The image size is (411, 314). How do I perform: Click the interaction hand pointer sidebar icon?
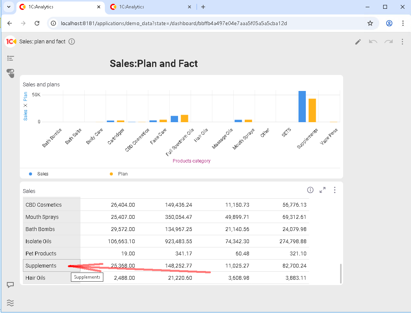point(10,73)
